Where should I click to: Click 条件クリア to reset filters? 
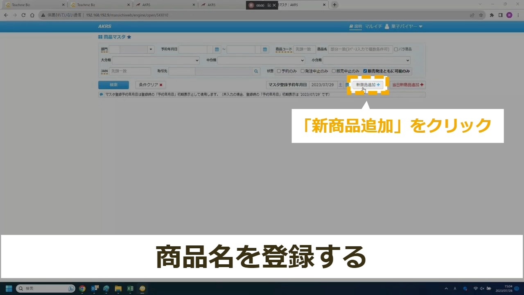[x=150, y=85]
